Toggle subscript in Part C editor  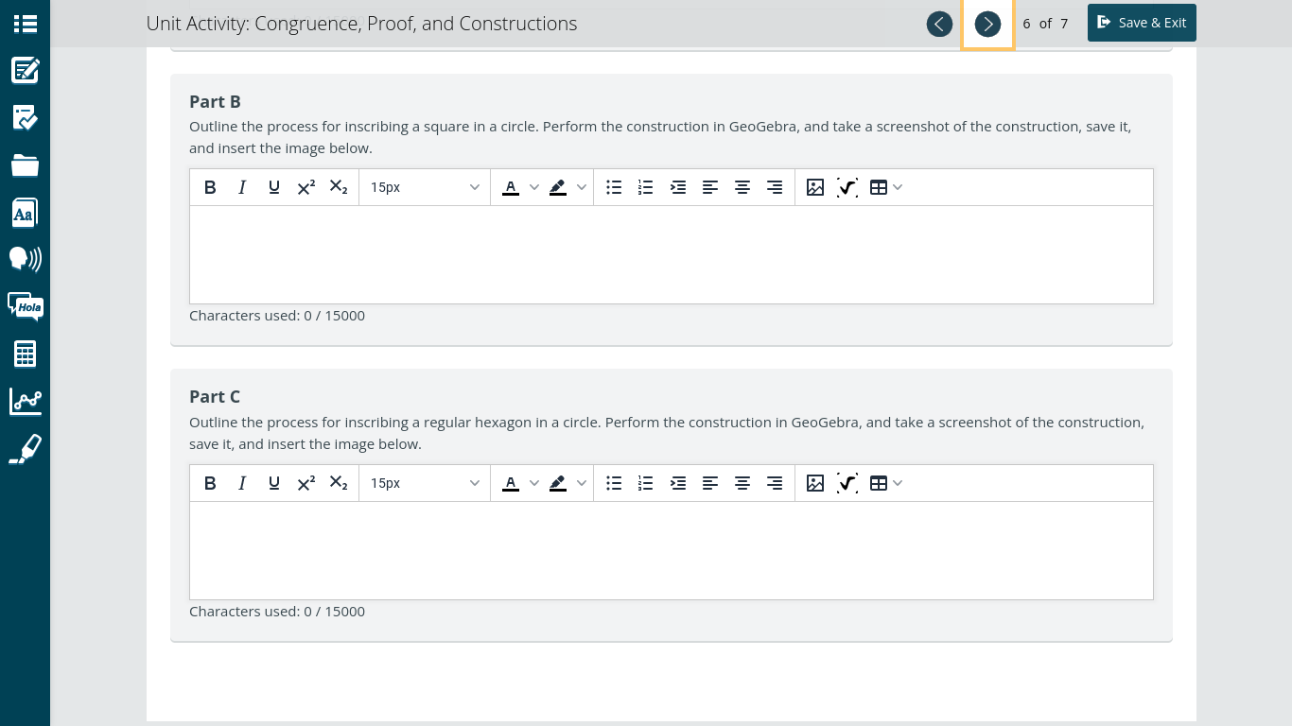pyautogui.click(x=339, y=483)
